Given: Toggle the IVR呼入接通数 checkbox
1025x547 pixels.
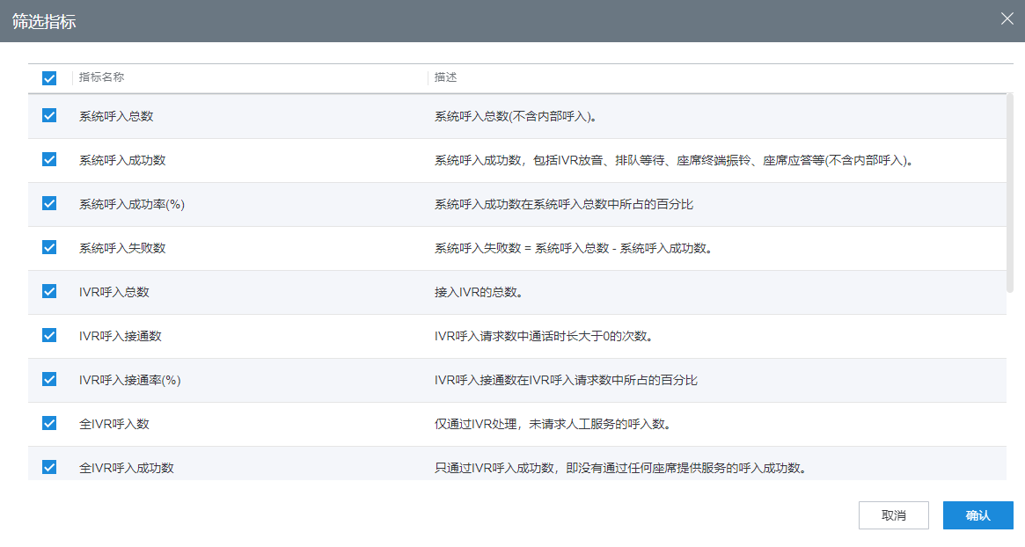Looking at the screenshot, I should pos(49,335).
